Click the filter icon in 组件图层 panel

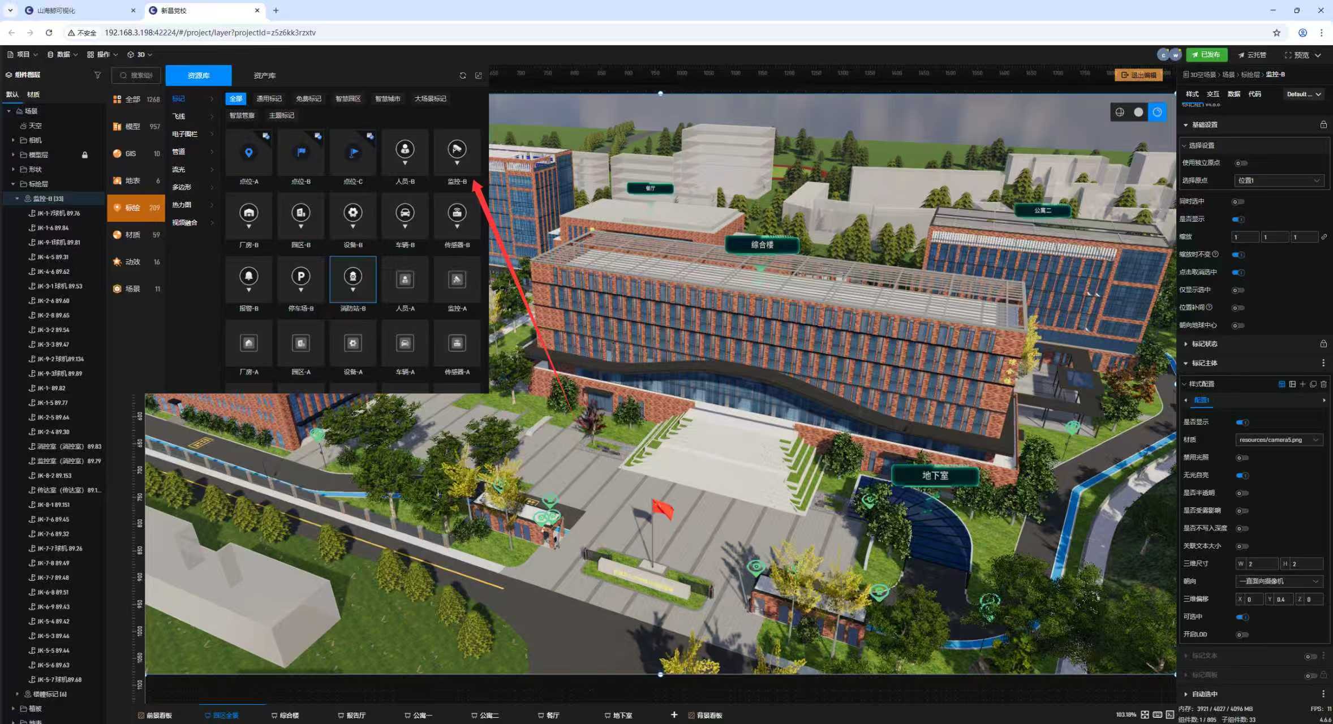97,75
